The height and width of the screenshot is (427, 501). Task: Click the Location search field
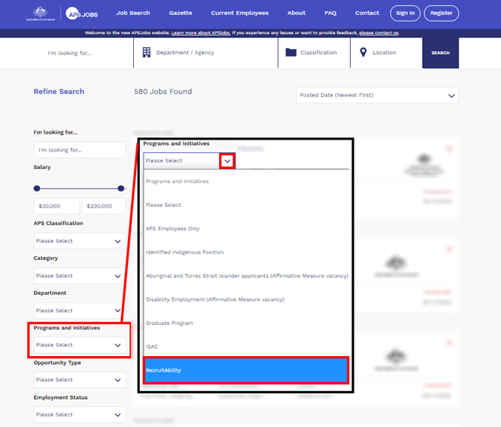386,53
